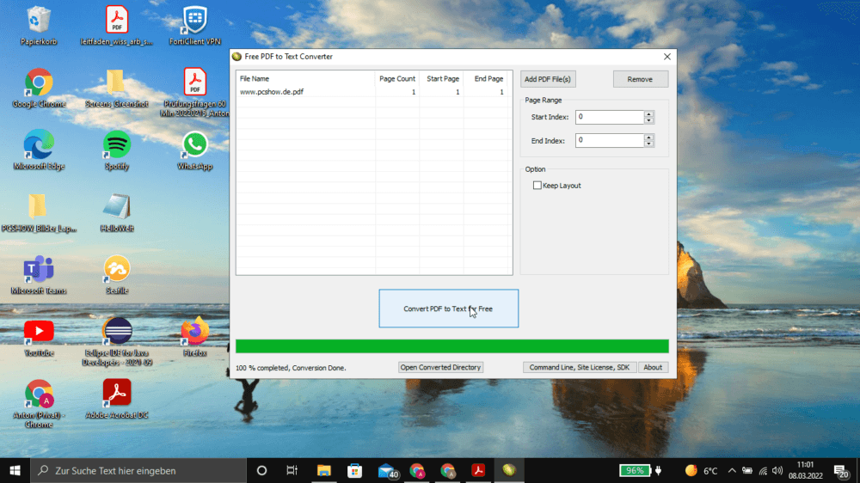Open network status in system tray
Image resolution: width=860 pixels, height=483 pixels.
tap(763, 470)
